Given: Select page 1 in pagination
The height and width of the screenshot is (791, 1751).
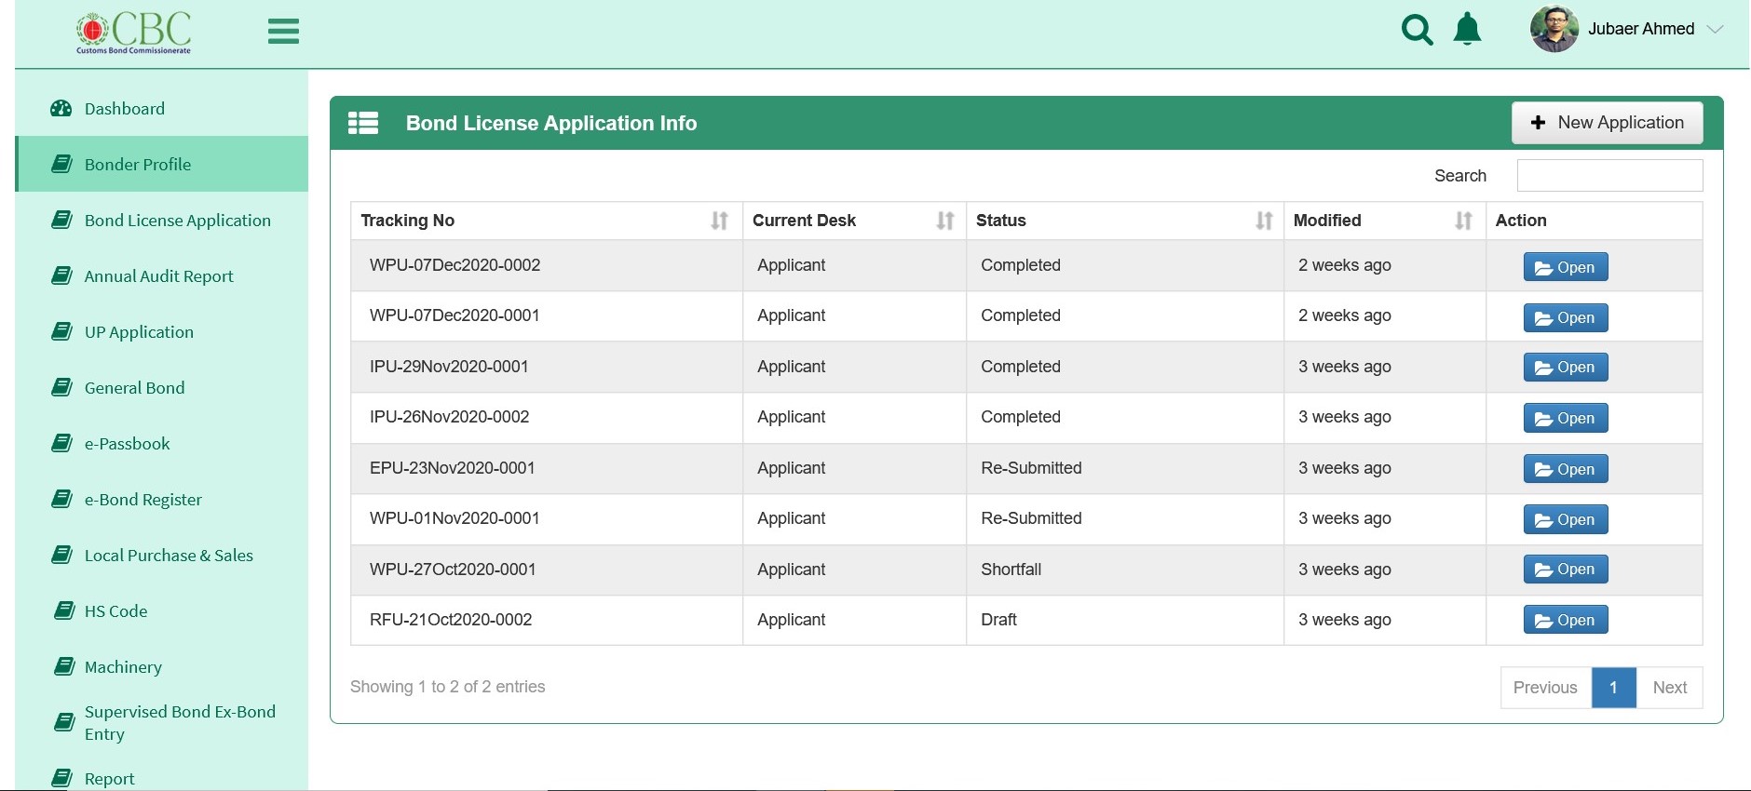Looking at the screenshot, I should coord(1613,688).
